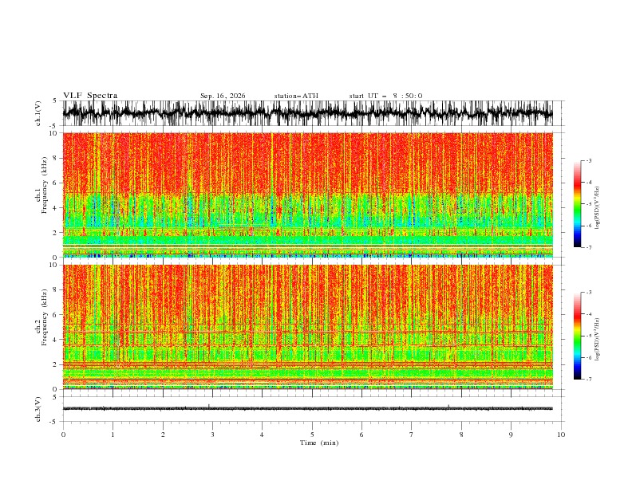Image resolution: width=632 pixels, height=488 pixels.
Task: Click the upper log(PSD) colorbar label
Action: tap(598, 208)
